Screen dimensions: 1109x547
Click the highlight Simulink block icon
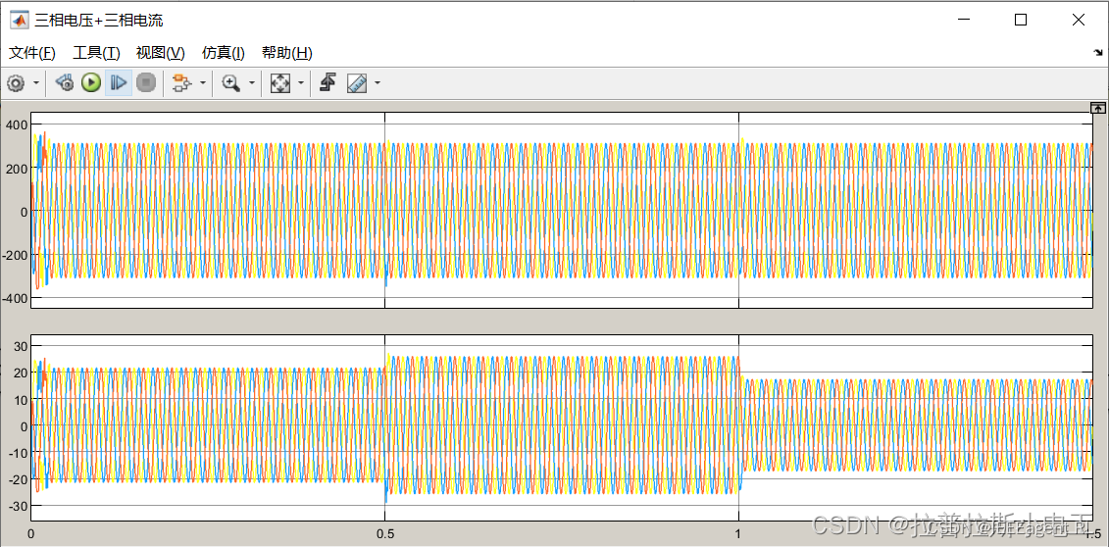click(181, 83)
